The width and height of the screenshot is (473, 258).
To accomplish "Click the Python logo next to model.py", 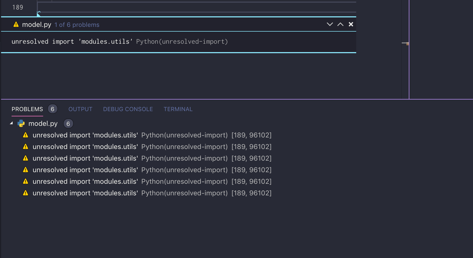I will [21, 123].
